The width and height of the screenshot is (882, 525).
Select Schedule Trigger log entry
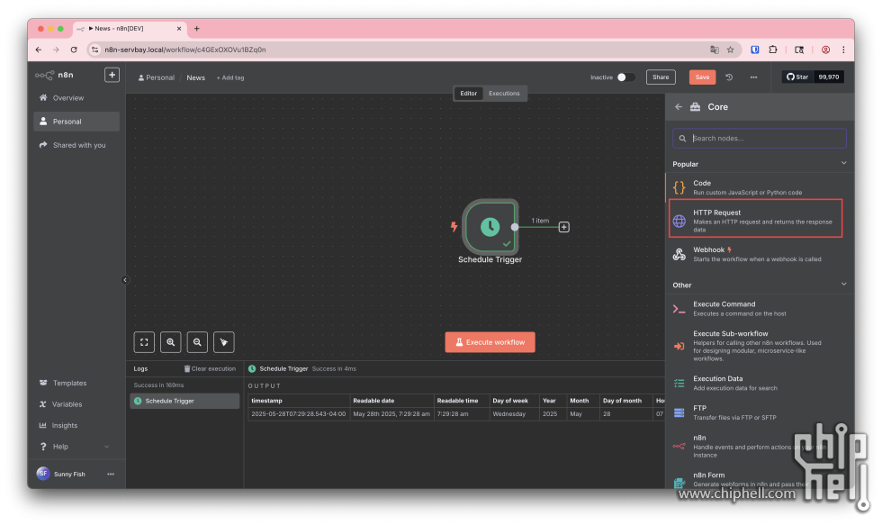coord(184,402)
